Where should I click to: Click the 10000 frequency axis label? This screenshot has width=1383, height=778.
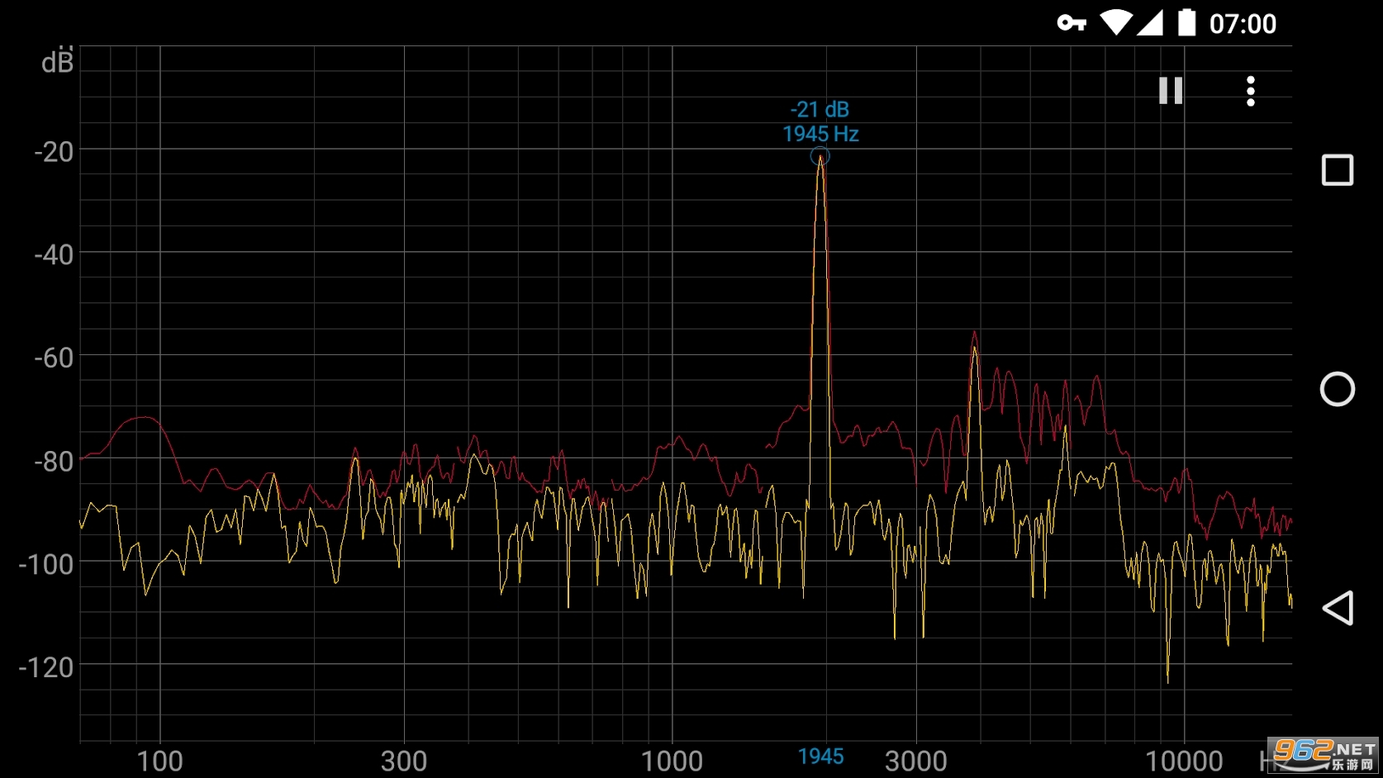coord(1183,761)
